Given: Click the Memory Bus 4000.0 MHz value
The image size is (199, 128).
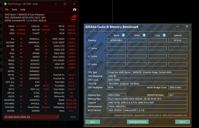Looking at the screenshot, I should tap(116, 95).
